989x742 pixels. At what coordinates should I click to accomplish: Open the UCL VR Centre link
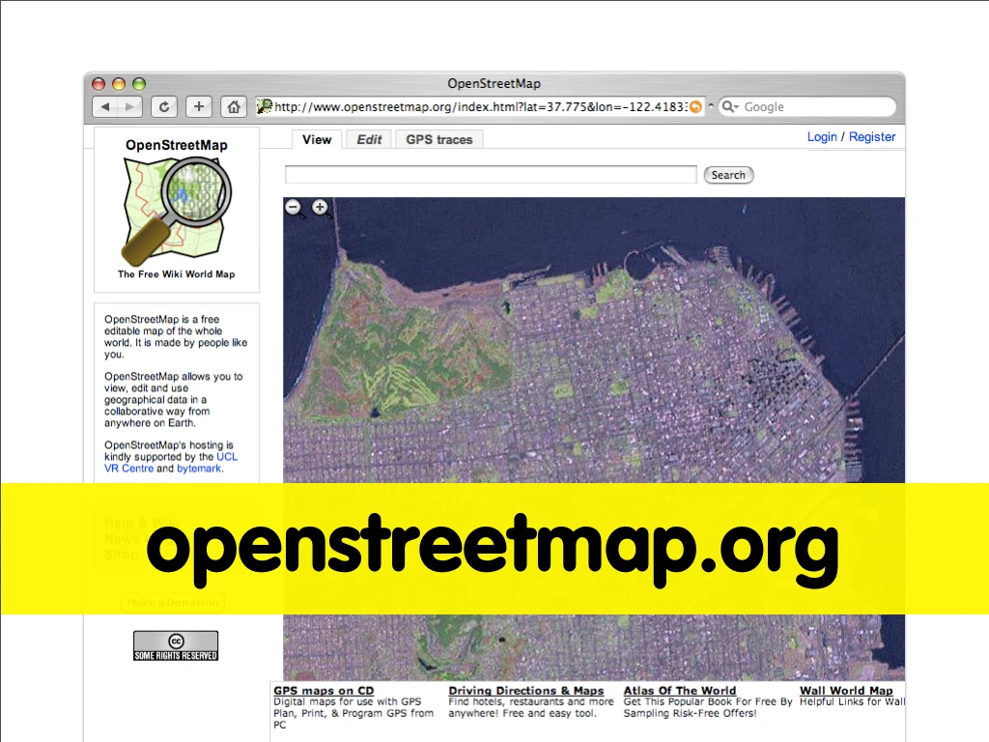171,463
